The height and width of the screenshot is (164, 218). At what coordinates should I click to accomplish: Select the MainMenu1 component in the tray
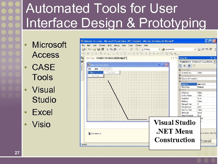(x=95, y=134)
